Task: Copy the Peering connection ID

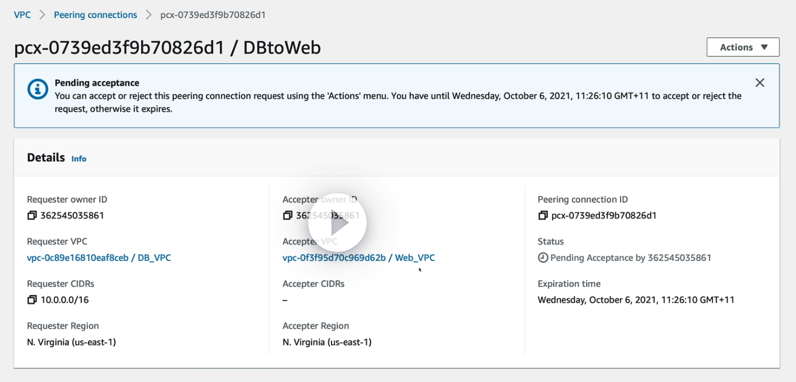Action: 543,215
